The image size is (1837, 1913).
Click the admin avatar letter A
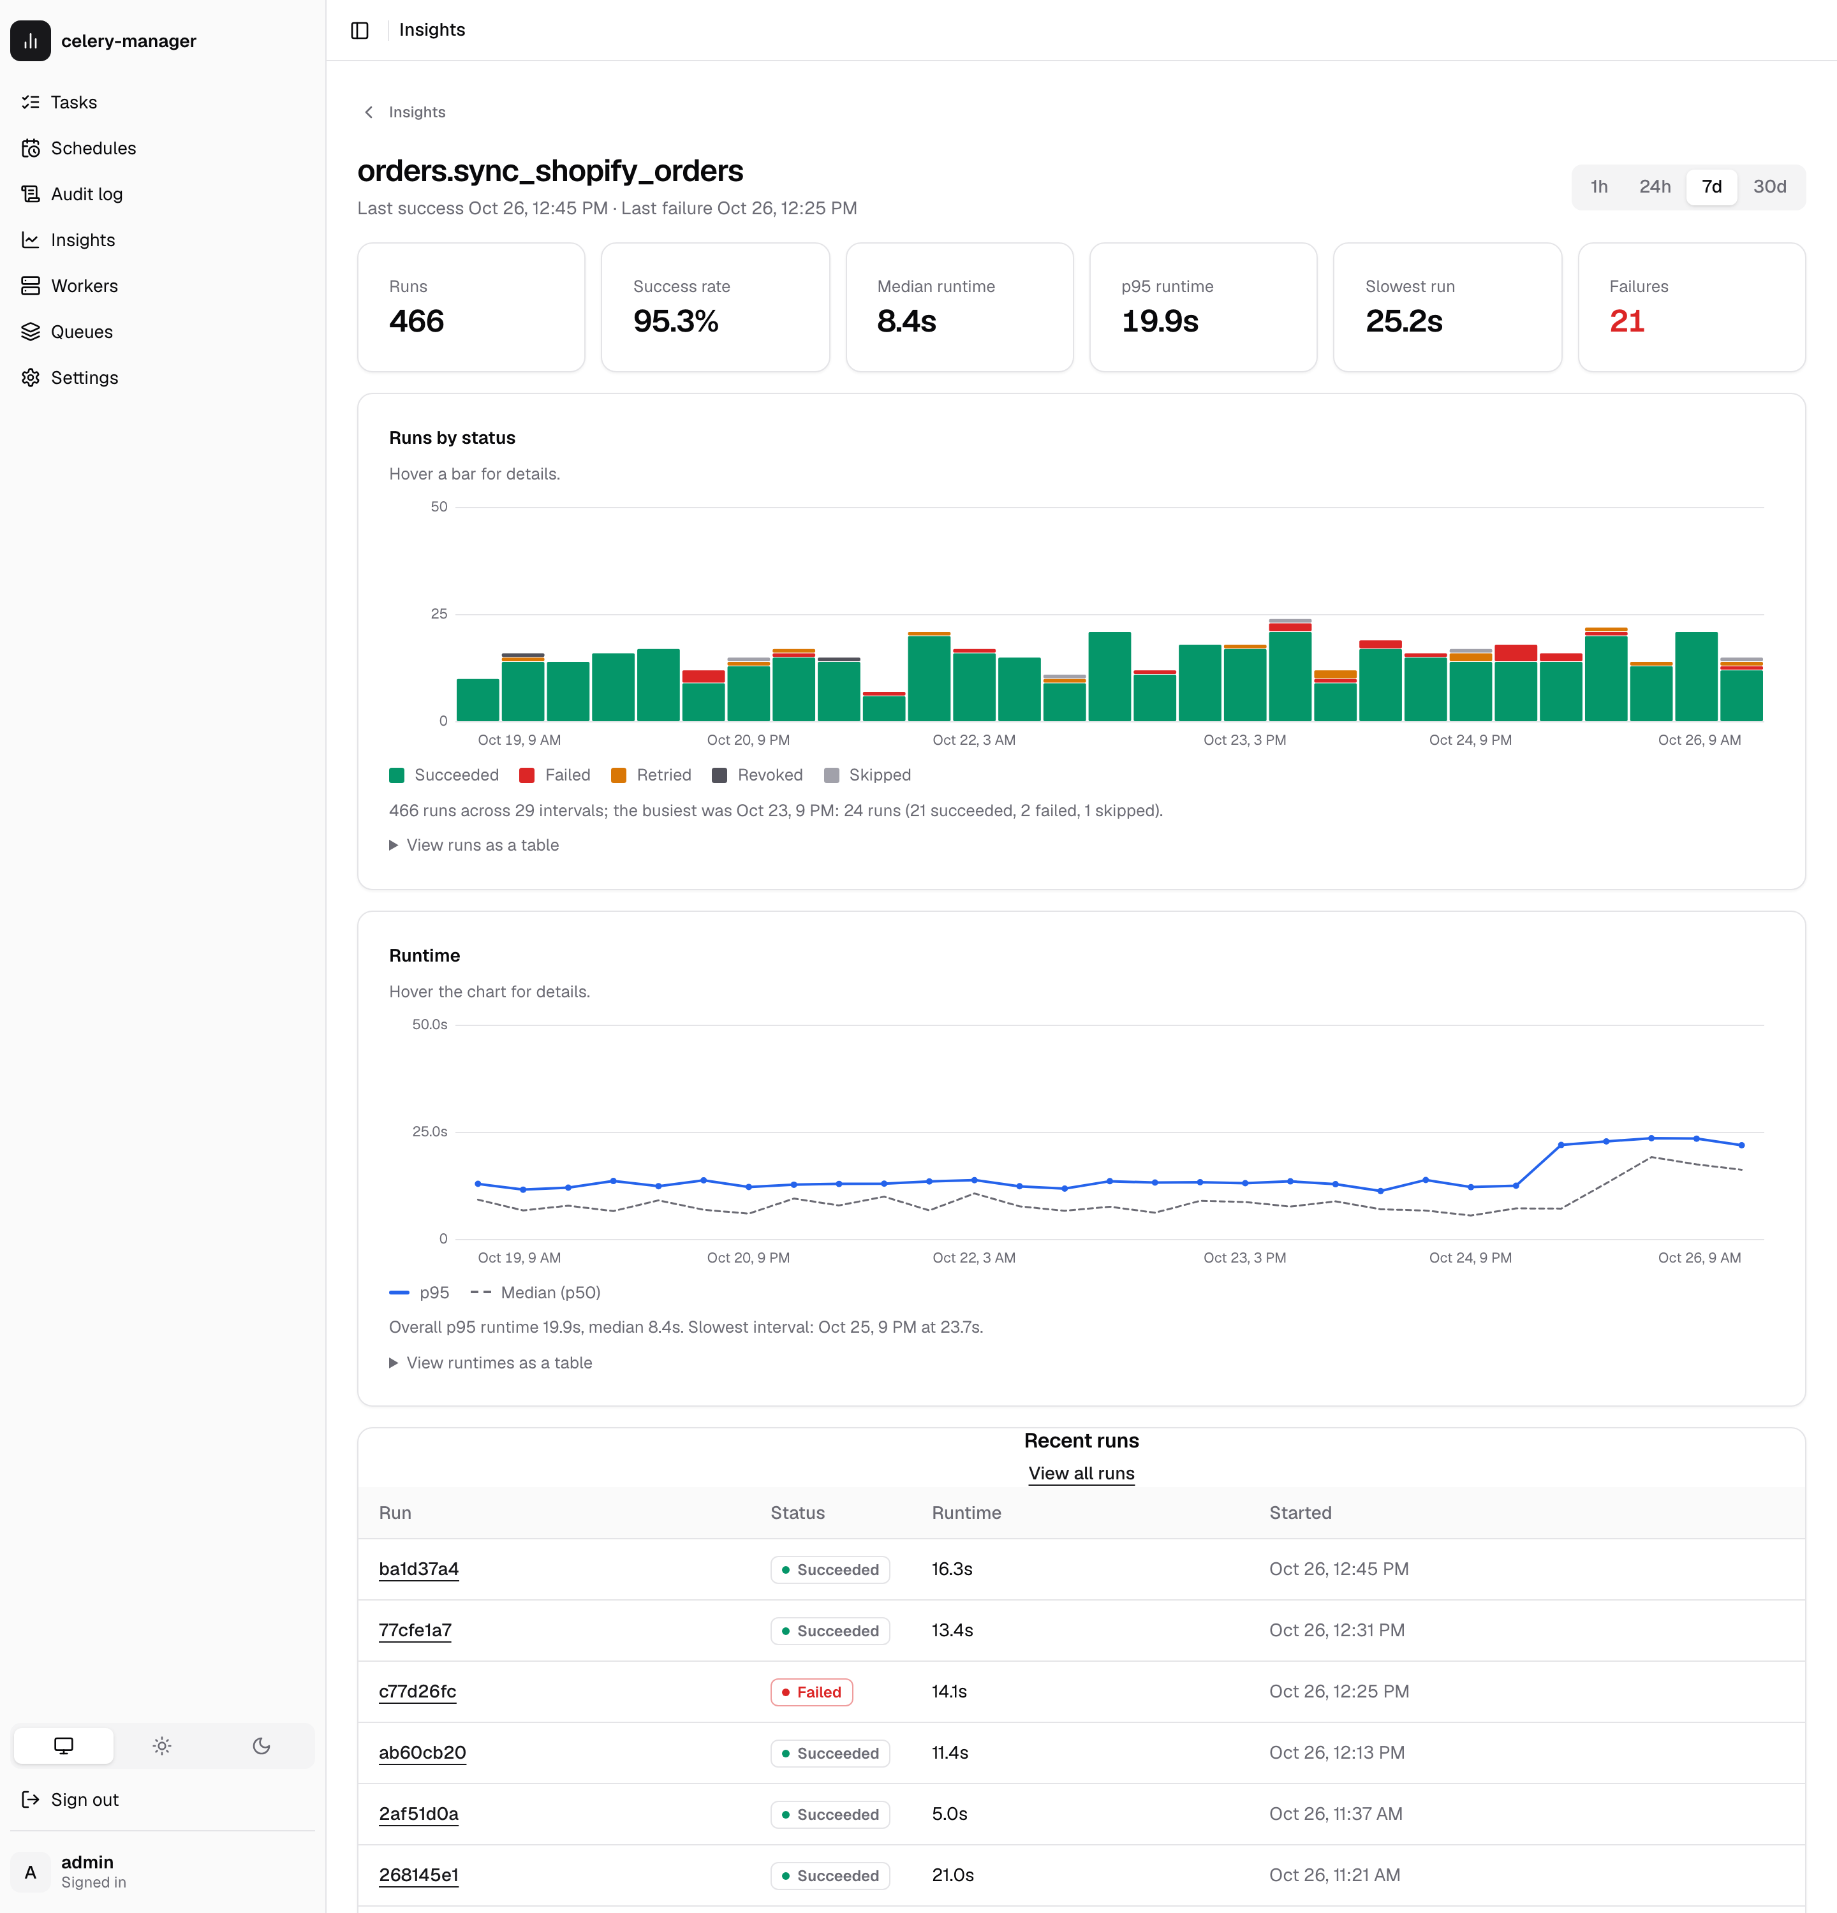30,1871
